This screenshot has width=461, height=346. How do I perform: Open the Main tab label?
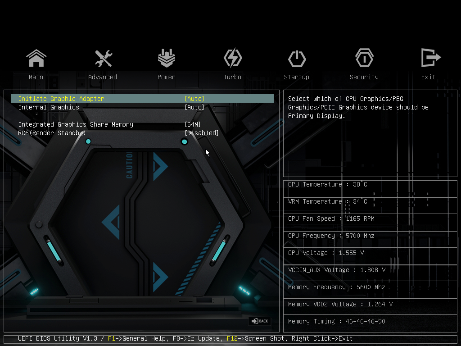click(x=36, y=77)
